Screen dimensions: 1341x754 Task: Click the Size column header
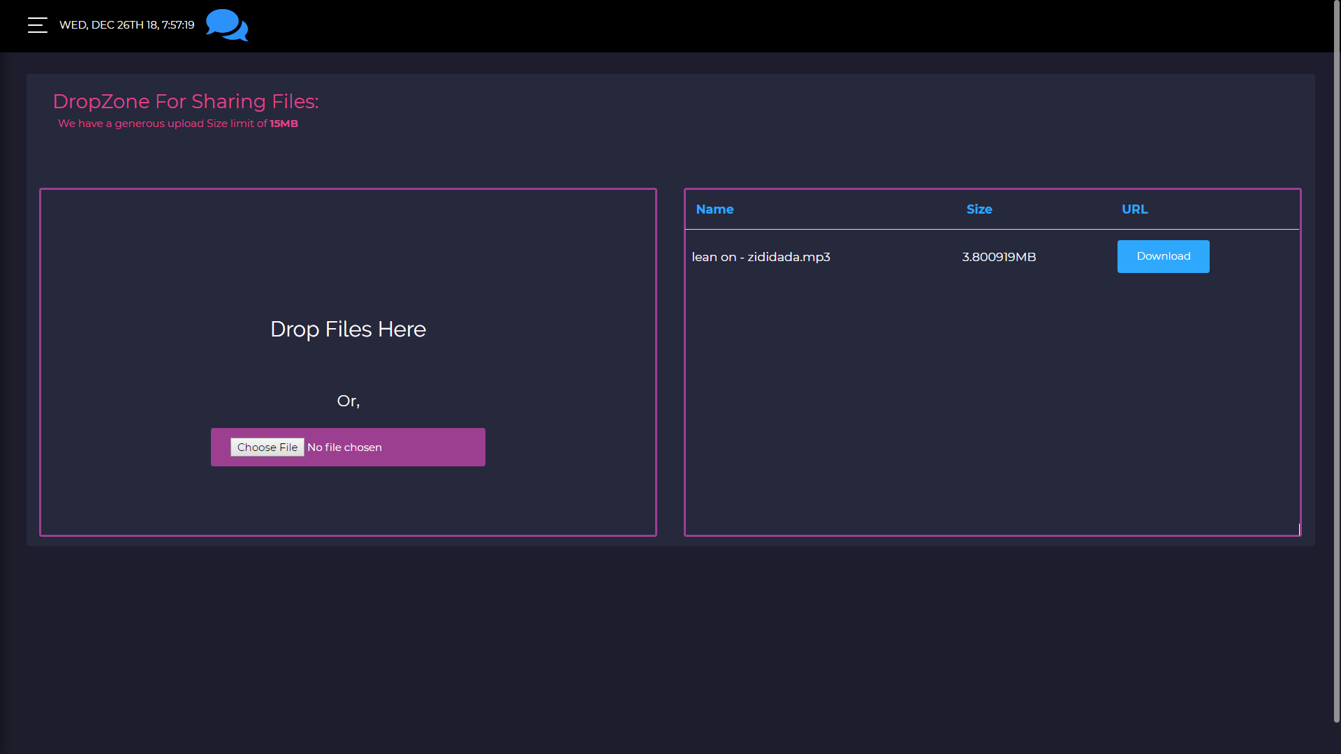tap(979, 209)
